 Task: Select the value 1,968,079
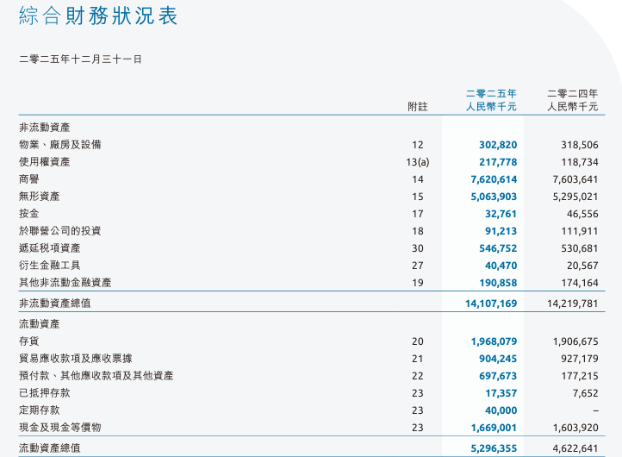pos(494,341)
